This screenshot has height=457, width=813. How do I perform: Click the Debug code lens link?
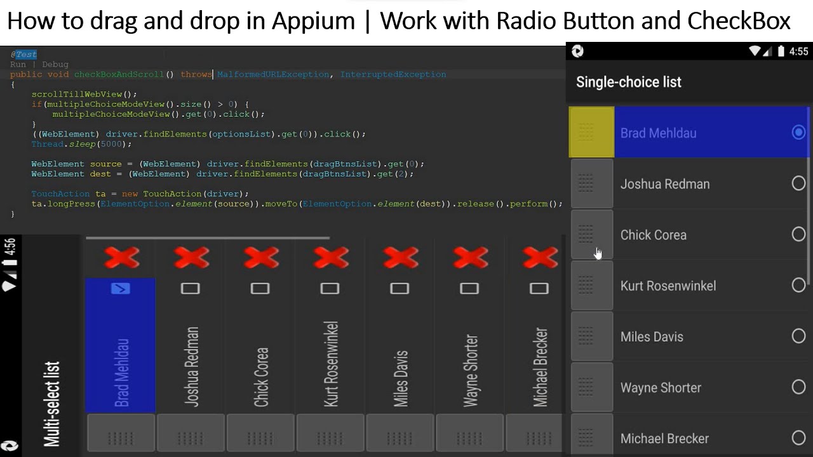tap(55, 64)
